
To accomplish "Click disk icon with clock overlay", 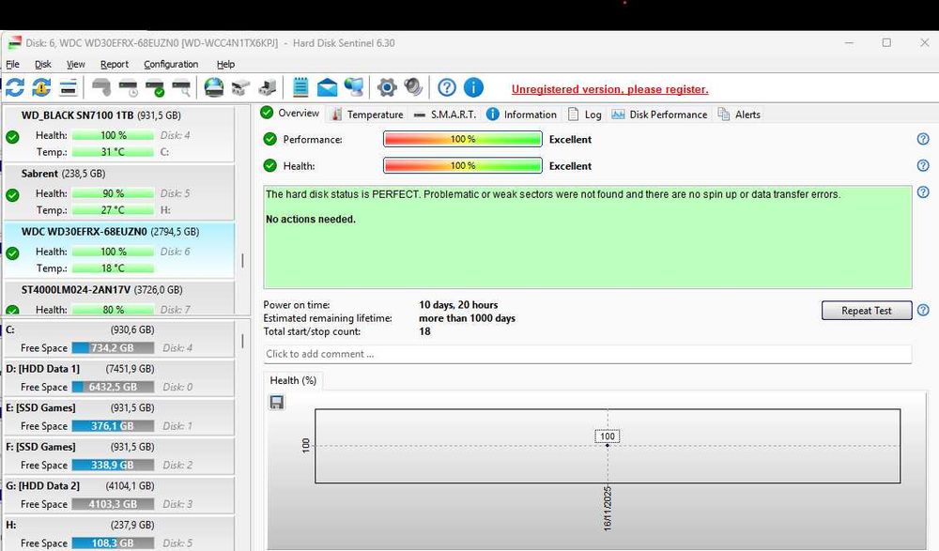I will [x=128, y=88].
